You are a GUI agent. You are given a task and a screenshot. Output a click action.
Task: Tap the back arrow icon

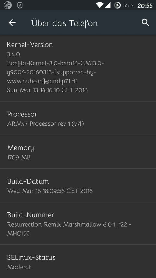(x=12, y=23)
